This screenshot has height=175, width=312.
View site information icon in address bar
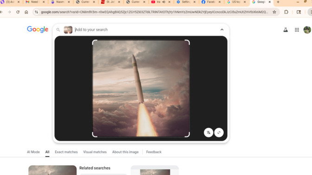(36, 12)
